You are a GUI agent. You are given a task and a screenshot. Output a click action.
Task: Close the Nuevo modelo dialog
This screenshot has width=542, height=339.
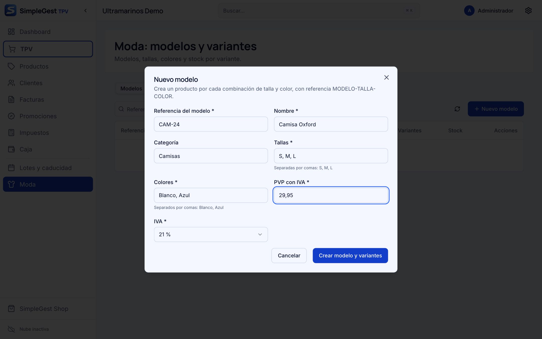(386, 78)
